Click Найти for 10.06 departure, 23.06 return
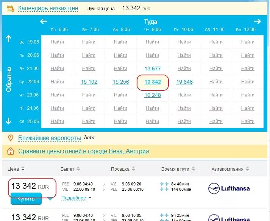The image size is (270, 221). tap(184, 95)
